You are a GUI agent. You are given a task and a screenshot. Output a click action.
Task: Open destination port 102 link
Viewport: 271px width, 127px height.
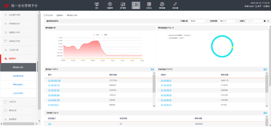(49, 124)
